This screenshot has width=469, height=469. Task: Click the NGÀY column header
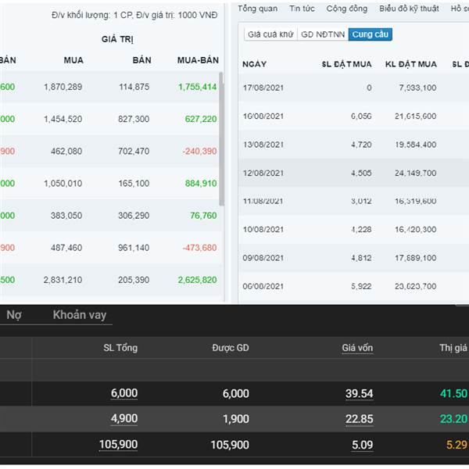pyautogui.click(x=254, y=64)
